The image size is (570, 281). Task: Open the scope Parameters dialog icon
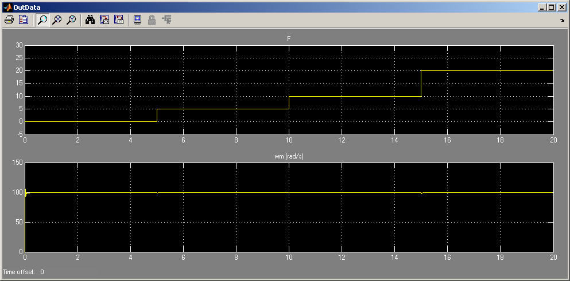pos(24,20)
